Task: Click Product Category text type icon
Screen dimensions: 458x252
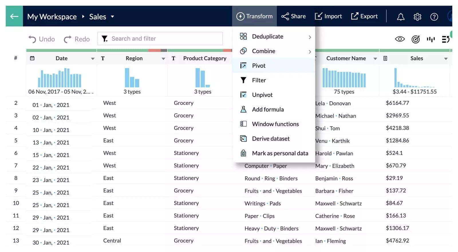Action: (173, 59)
